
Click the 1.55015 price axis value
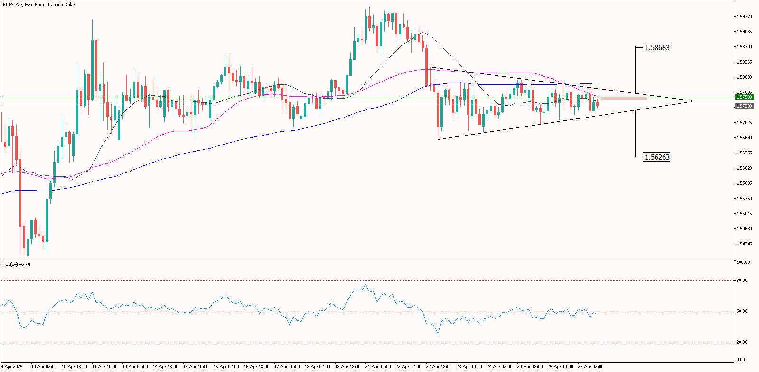[745, 214]
